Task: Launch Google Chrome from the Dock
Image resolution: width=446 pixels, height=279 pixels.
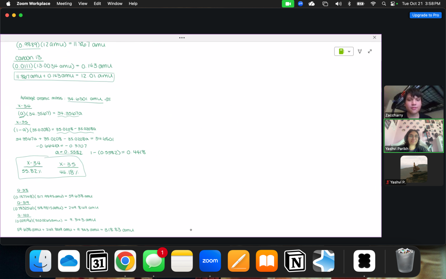Action: click(x=125, y=261)
